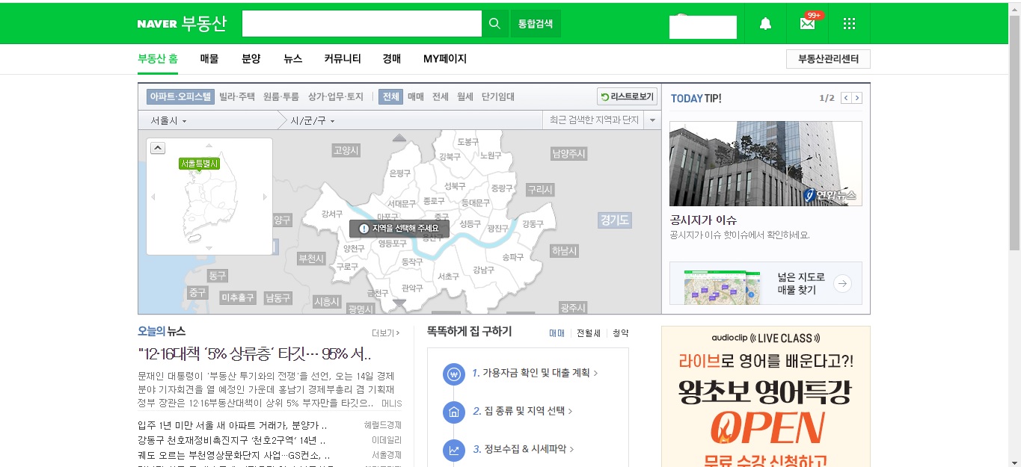The image size is (1021, 467).
Task: Expand 가용자금 확인 및 대출 계획
Action: (536, 373)
